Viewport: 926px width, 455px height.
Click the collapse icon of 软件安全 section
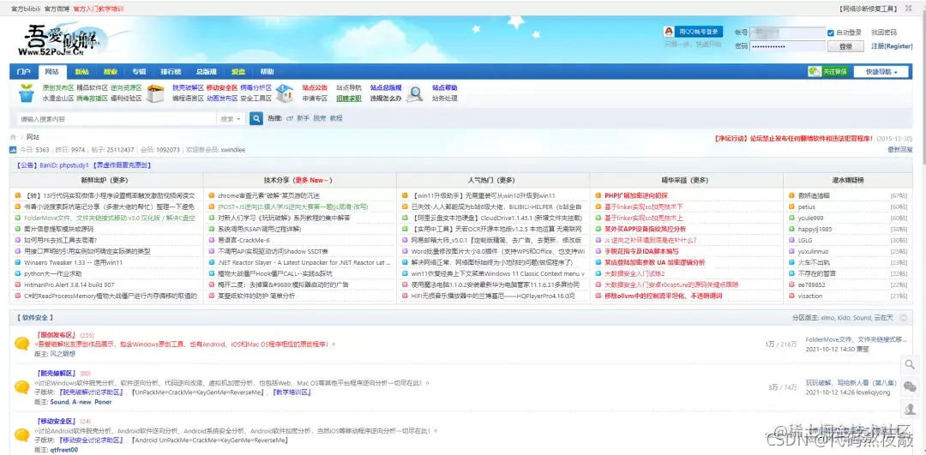[902, 318]
